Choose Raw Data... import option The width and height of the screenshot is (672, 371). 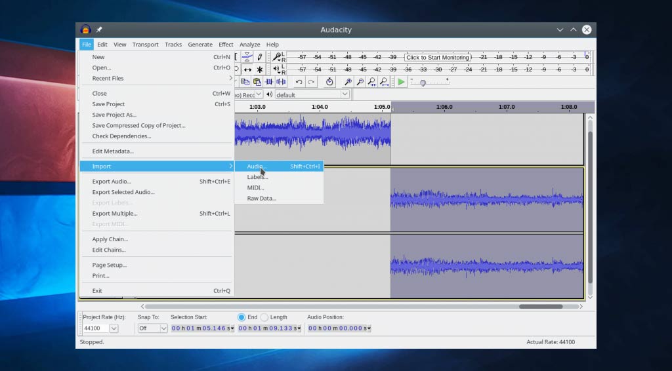[279, 198]
